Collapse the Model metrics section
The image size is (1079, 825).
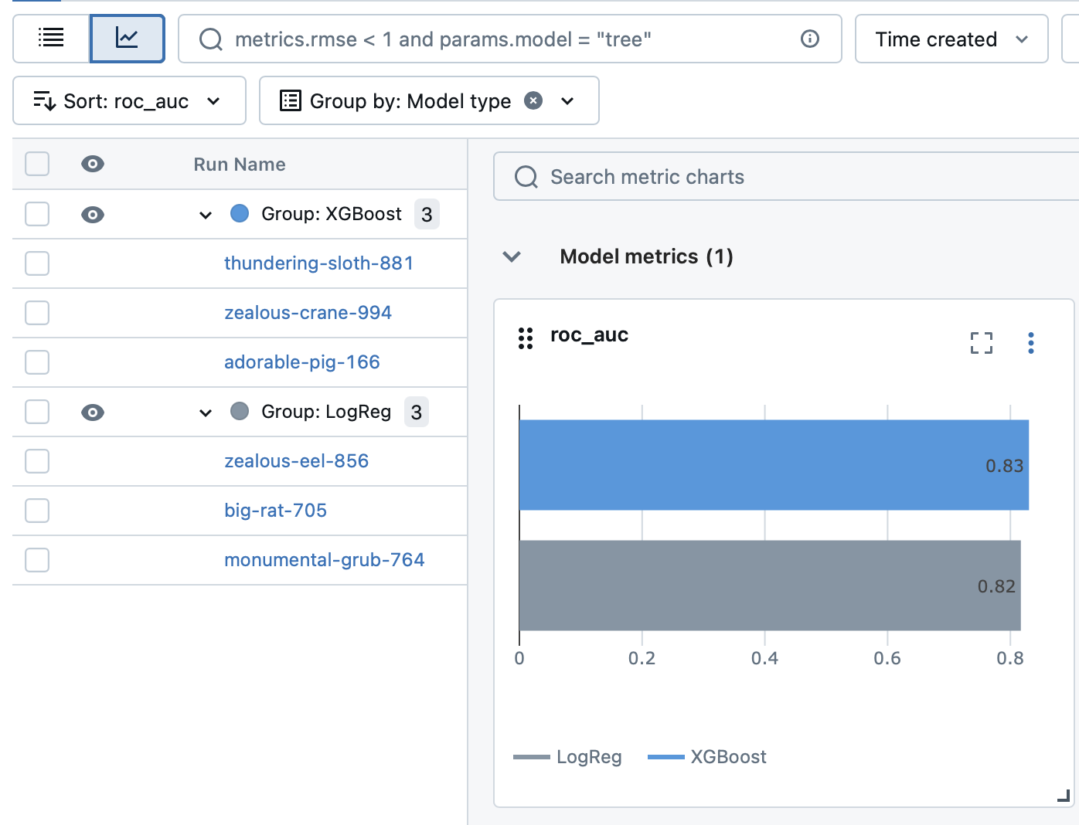point(512,256)
